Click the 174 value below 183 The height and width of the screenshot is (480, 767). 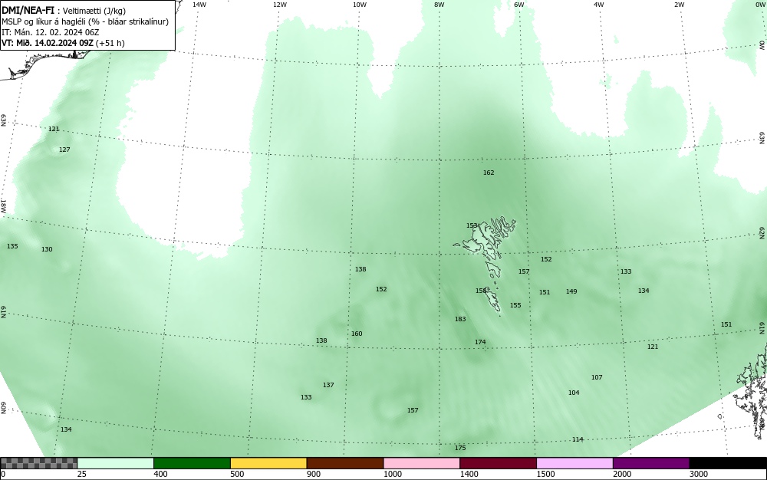pyautogui.click(x=480, y=342)
